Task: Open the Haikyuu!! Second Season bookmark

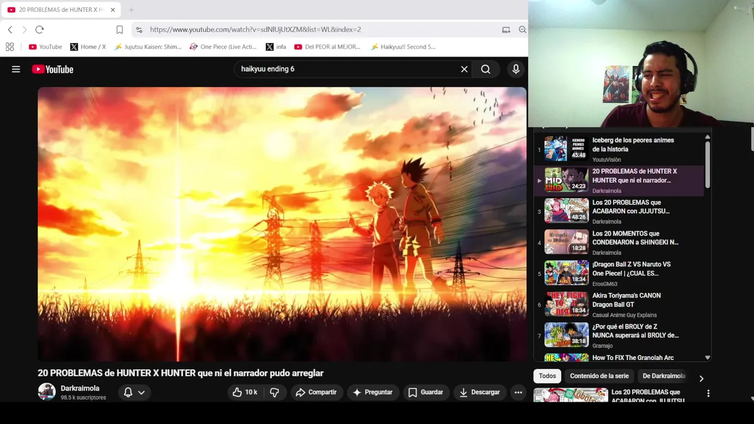Action: [x=403, y=47]
